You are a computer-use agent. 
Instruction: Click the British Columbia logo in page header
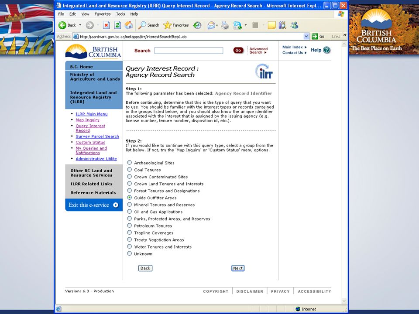click(x=93, y=51)
